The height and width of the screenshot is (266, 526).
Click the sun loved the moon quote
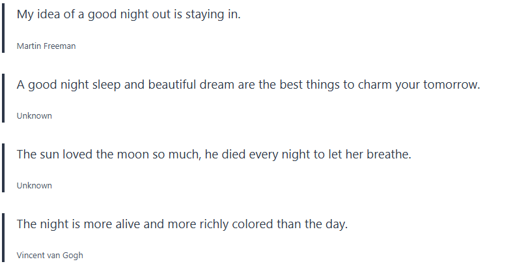(214, 155)
